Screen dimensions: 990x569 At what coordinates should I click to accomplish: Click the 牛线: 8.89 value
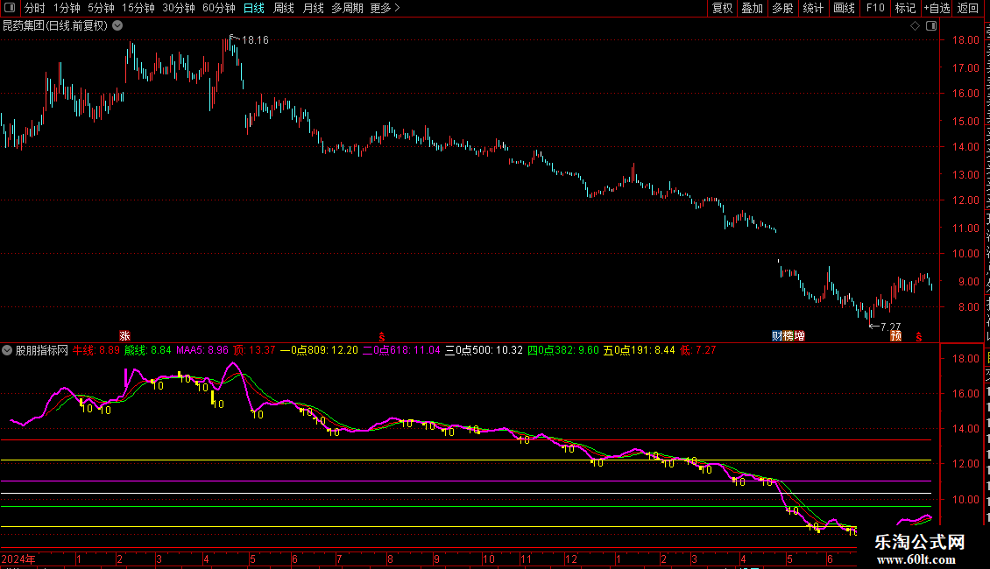(x=96, y=350)
